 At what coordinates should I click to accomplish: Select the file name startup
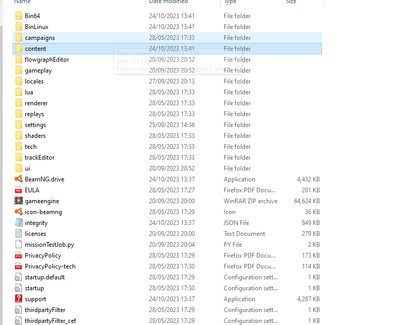pos(34,288)
